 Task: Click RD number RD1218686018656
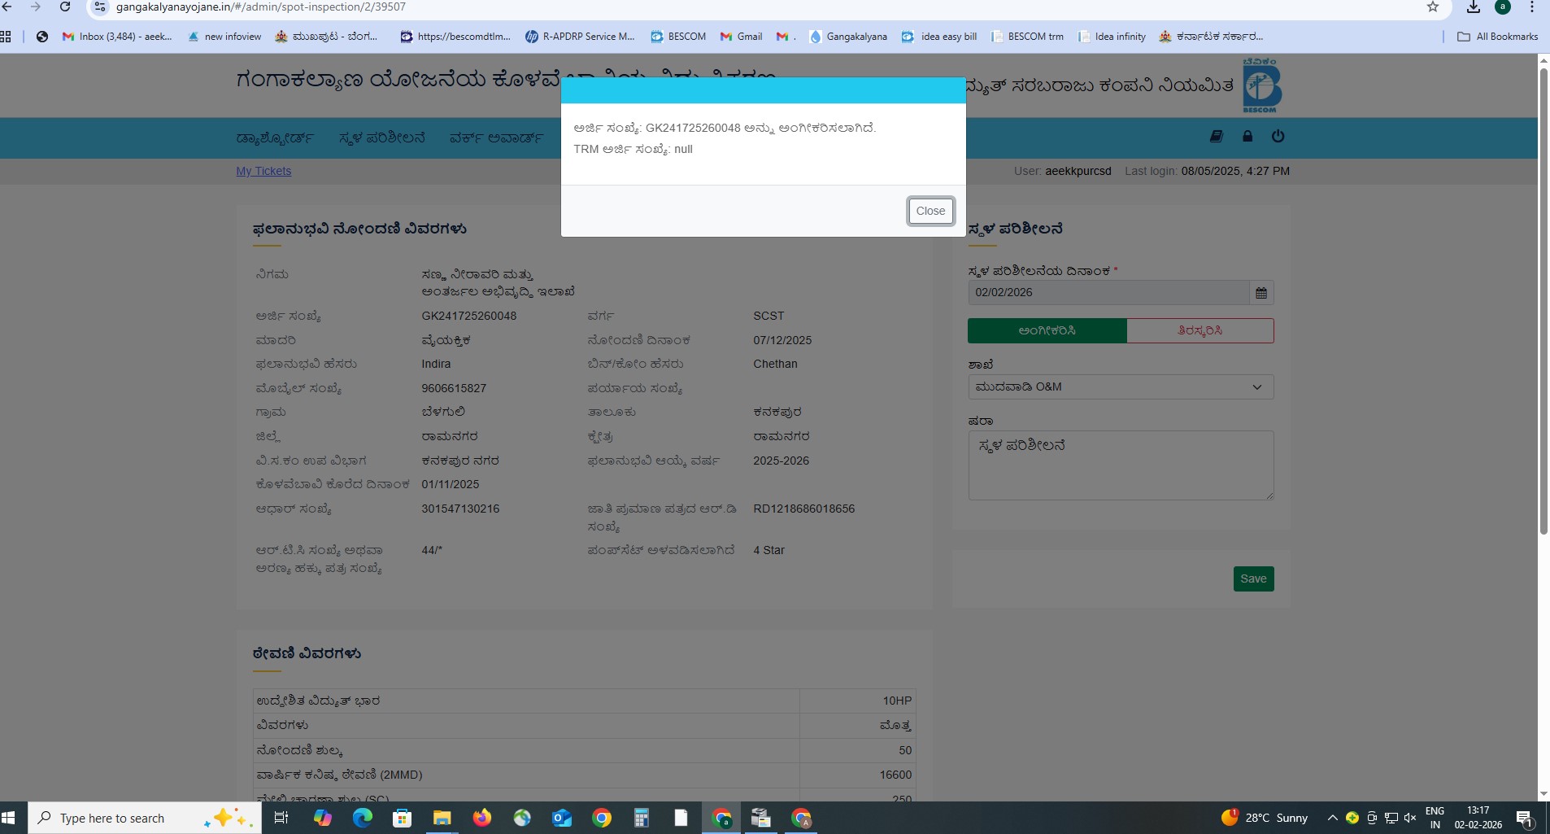click(x=804, y=509)
